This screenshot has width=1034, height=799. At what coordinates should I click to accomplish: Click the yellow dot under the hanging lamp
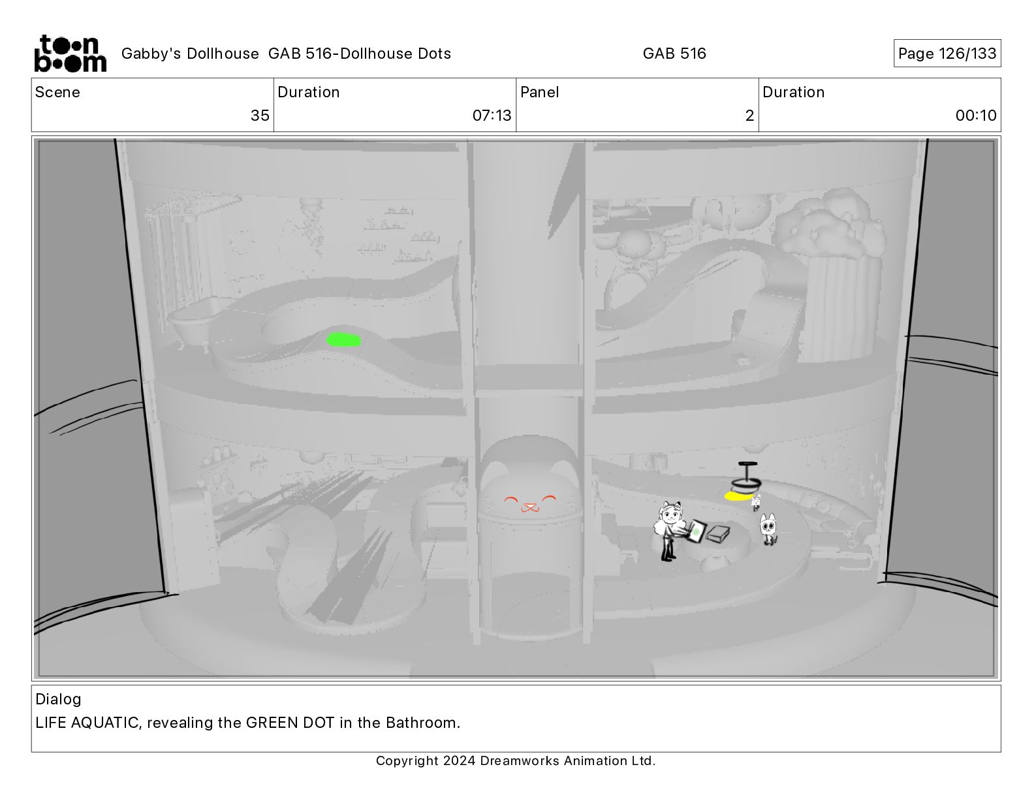[x=738, y=496]
